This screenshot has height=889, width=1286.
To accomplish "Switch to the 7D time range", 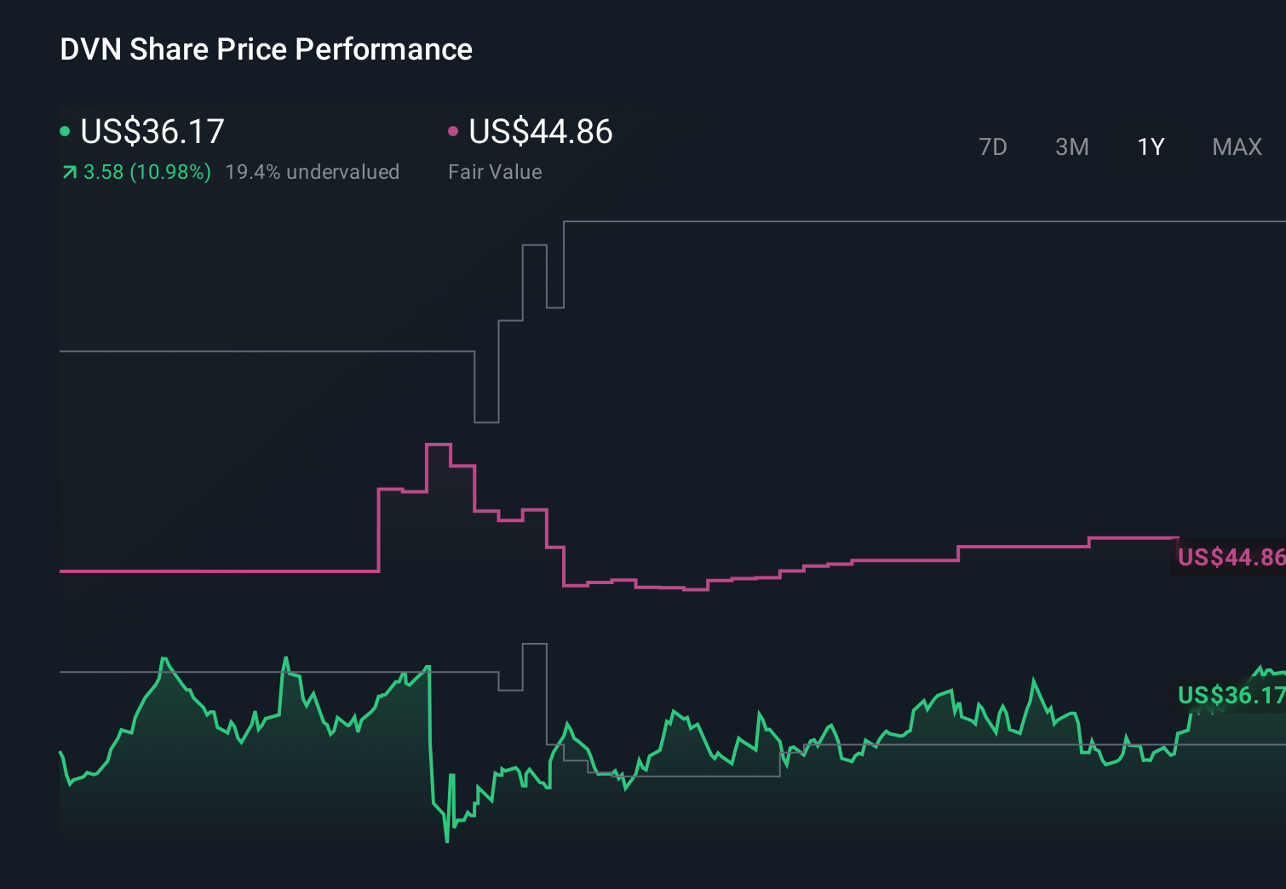I will point(993,146).
